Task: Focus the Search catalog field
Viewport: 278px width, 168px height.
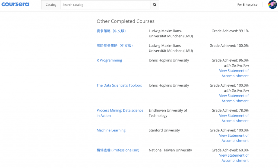Action: pyautogui.click(x=106, y=5)
